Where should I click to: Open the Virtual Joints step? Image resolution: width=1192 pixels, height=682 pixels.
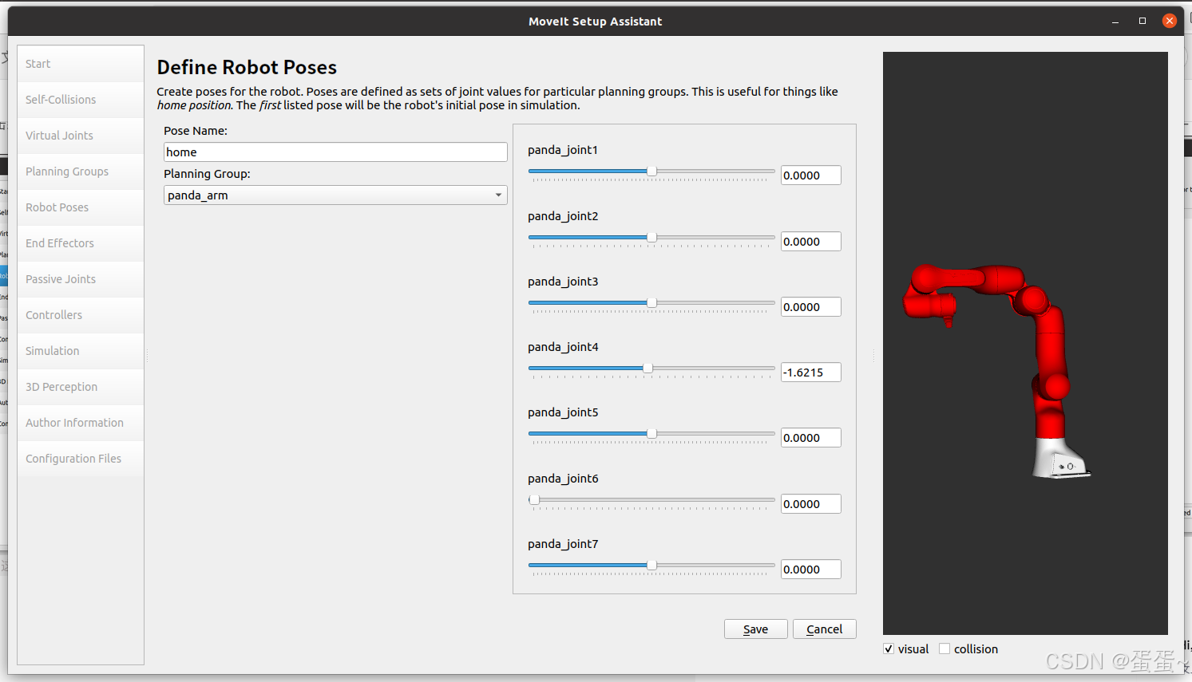coord(81,136)
